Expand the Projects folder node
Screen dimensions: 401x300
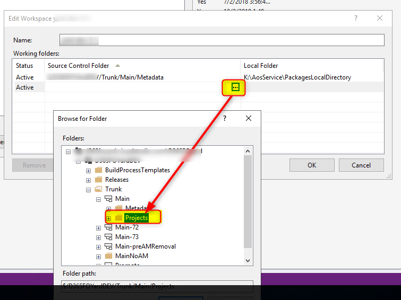108,218
